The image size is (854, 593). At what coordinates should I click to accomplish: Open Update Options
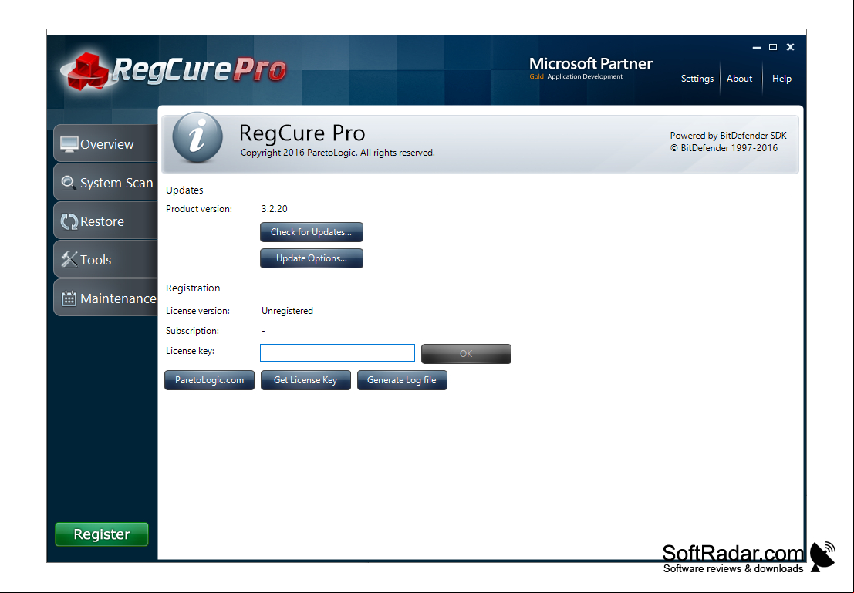coord(312,258)
